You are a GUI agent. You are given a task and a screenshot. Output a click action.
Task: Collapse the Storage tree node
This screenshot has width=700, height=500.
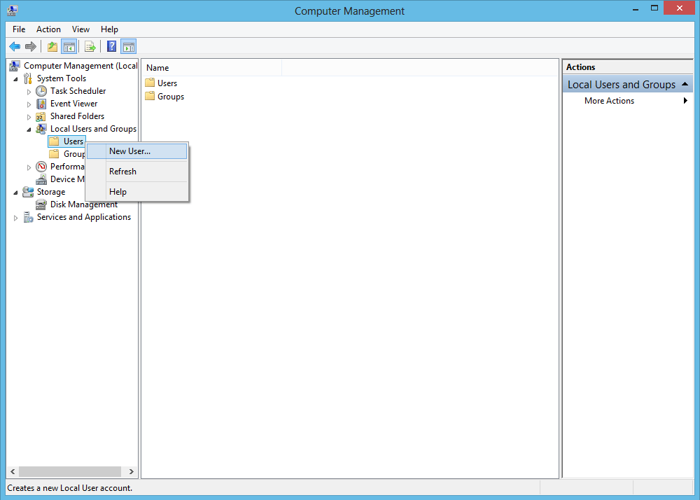pos(15,193)
